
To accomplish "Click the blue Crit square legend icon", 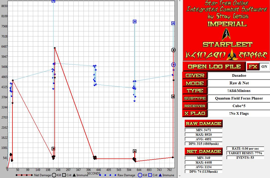I will click(150, 175).
